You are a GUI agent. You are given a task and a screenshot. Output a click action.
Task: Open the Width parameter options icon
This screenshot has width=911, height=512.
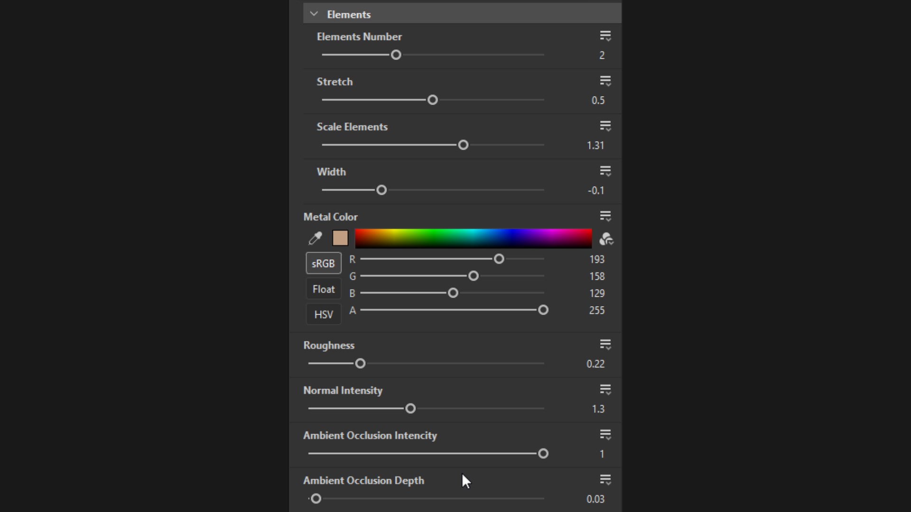coord(605,171)
